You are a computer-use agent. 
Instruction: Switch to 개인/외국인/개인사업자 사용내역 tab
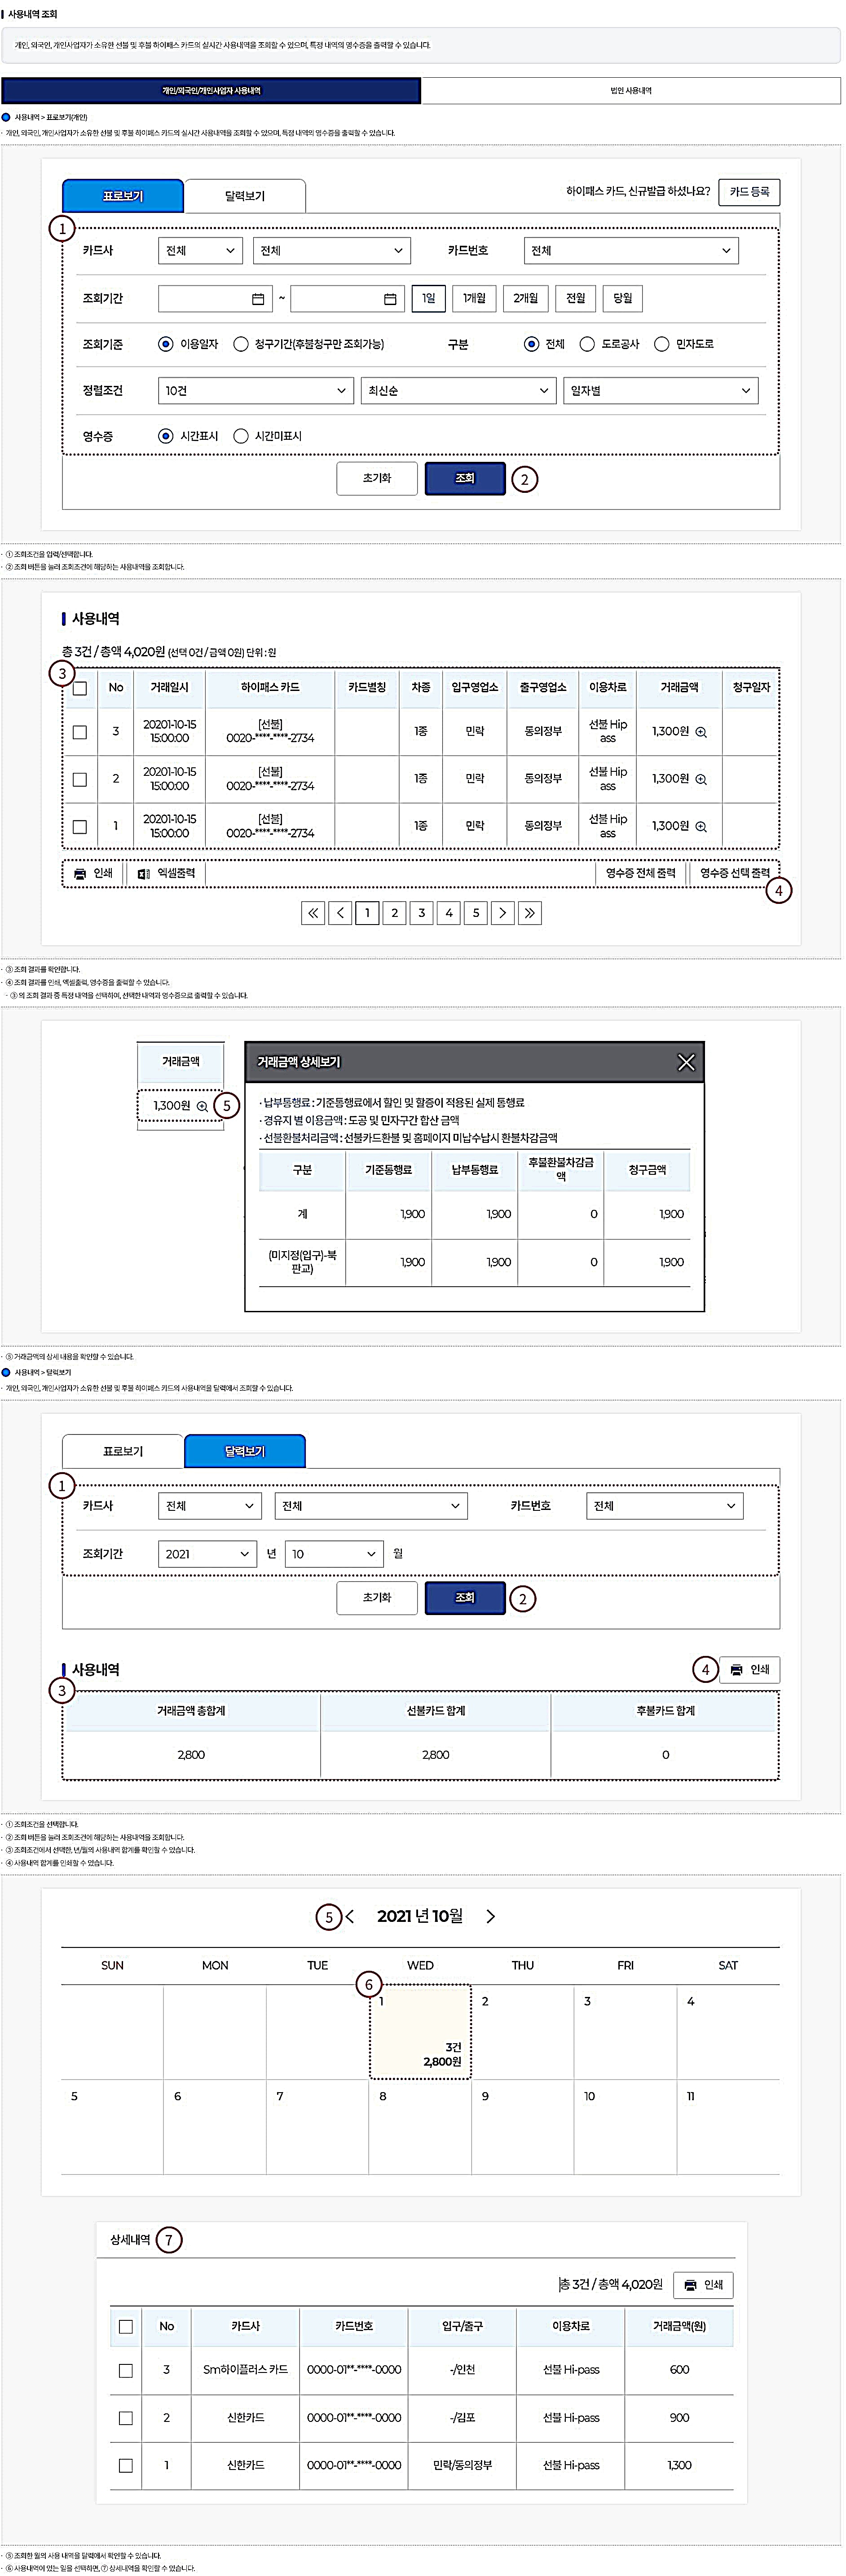[x=211, y=91]
